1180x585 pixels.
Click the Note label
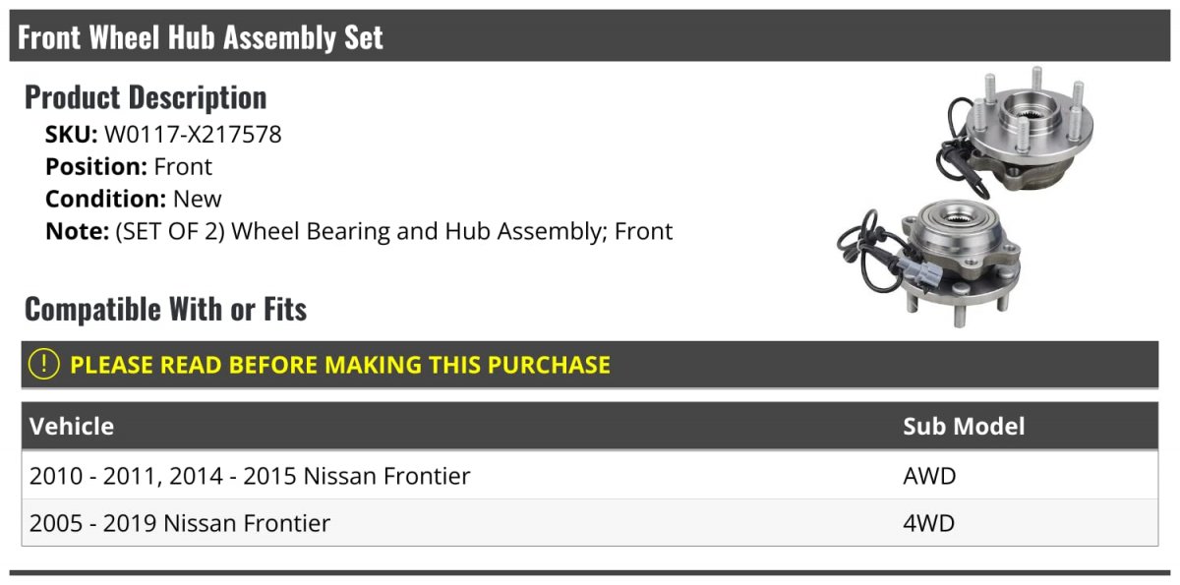click(77, 231)
